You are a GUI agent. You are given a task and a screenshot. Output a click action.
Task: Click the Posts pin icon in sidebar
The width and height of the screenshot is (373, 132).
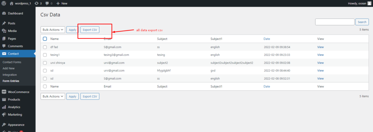(x=4, y=23)
